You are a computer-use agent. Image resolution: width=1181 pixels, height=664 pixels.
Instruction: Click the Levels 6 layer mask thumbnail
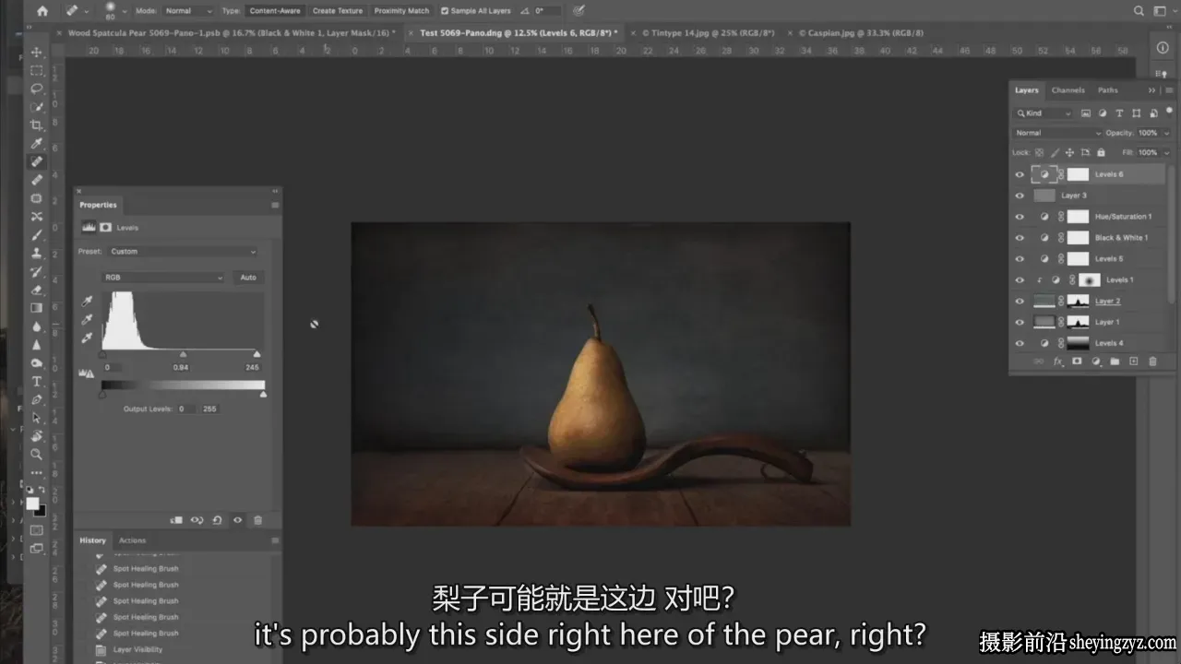click(1078, 174)
